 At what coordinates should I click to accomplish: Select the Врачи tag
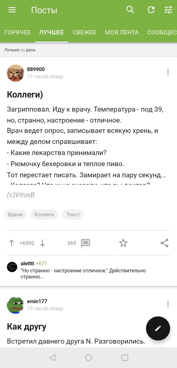tap(15, 214)
